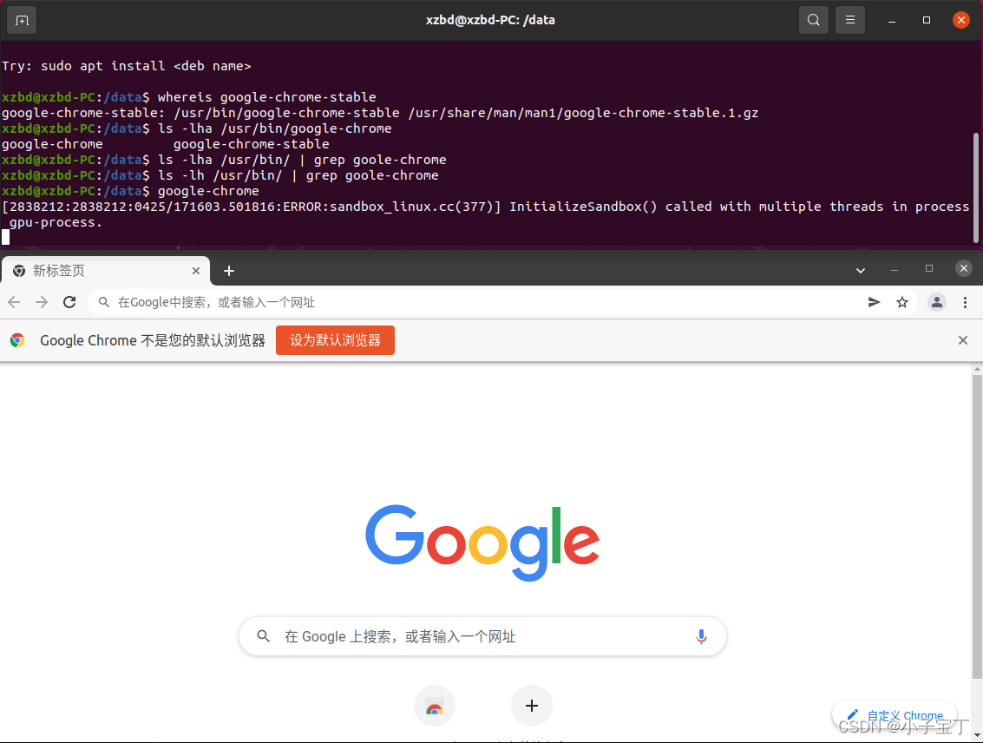Click the Chrome logo in the infobar
The width and height of the screenshot is (983, 743).
(x=17, y=340)
